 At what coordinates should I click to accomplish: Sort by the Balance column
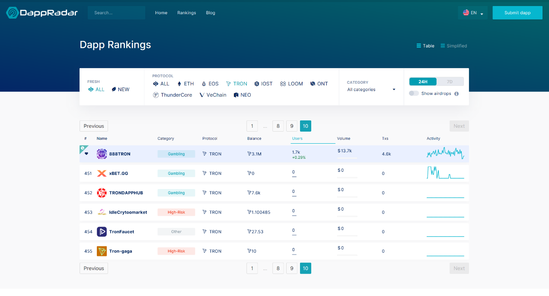[x=254, y=139]
